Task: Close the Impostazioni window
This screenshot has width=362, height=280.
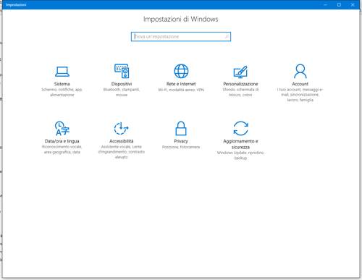Action: pos(353,4)
